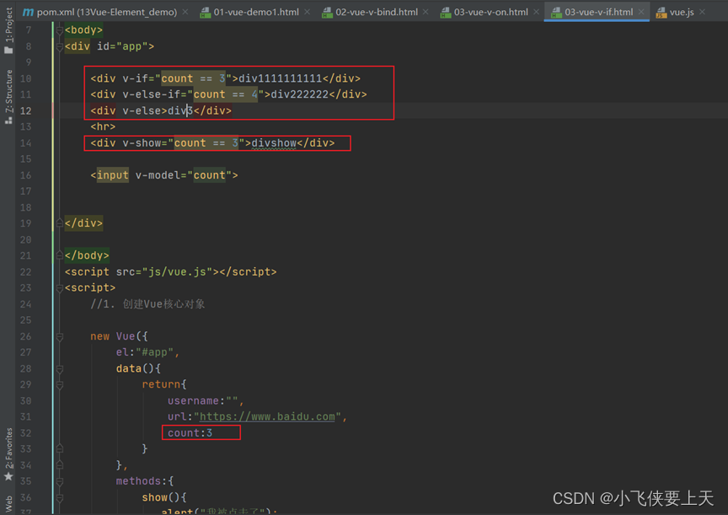Viewport: 728px width, 515px height.
Task: Collapse the show() fold at line 36
Action: click(60, 498)
